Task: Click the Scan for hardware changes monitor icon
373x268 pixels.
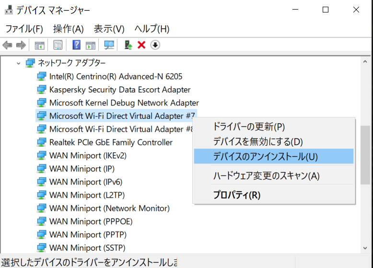Action: 109,45
